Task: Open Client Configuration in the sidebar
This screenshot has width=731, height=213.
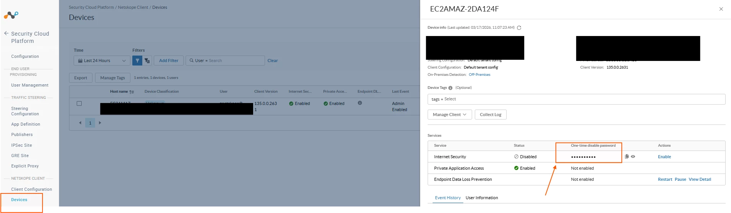Action: click(x=31, y=189)
